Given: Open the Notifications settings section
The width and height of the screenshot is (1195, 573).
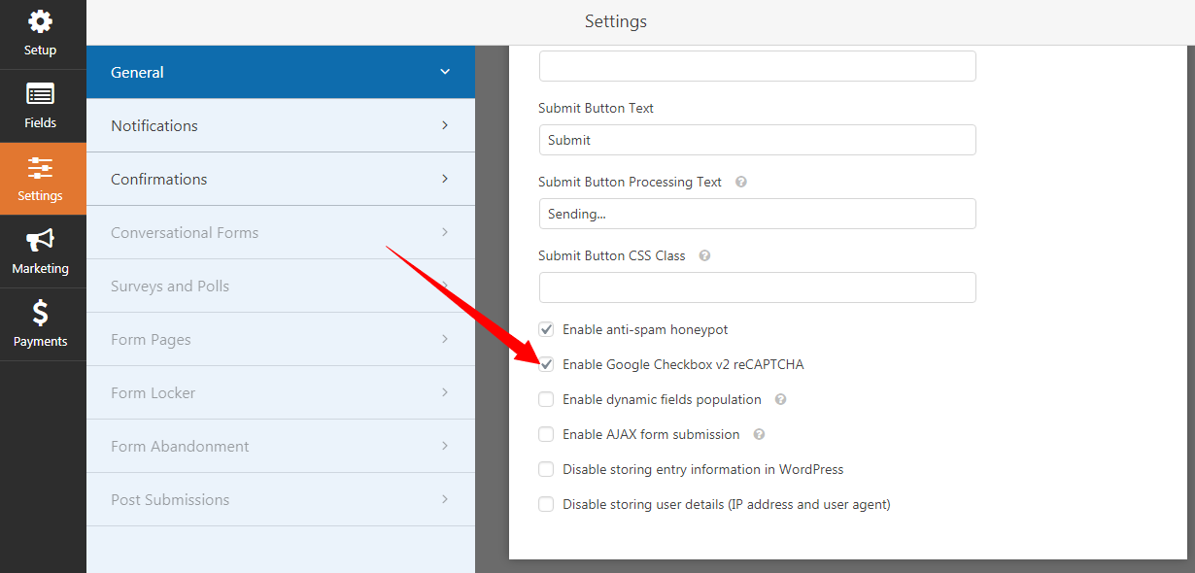Looking at the screenshot, I should (281, 125).
